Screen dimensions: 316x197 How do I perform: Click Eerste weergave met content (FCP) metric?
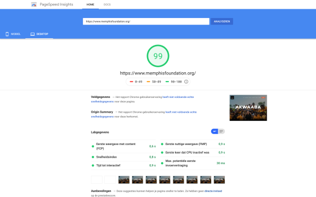click(x=123, y=146)
